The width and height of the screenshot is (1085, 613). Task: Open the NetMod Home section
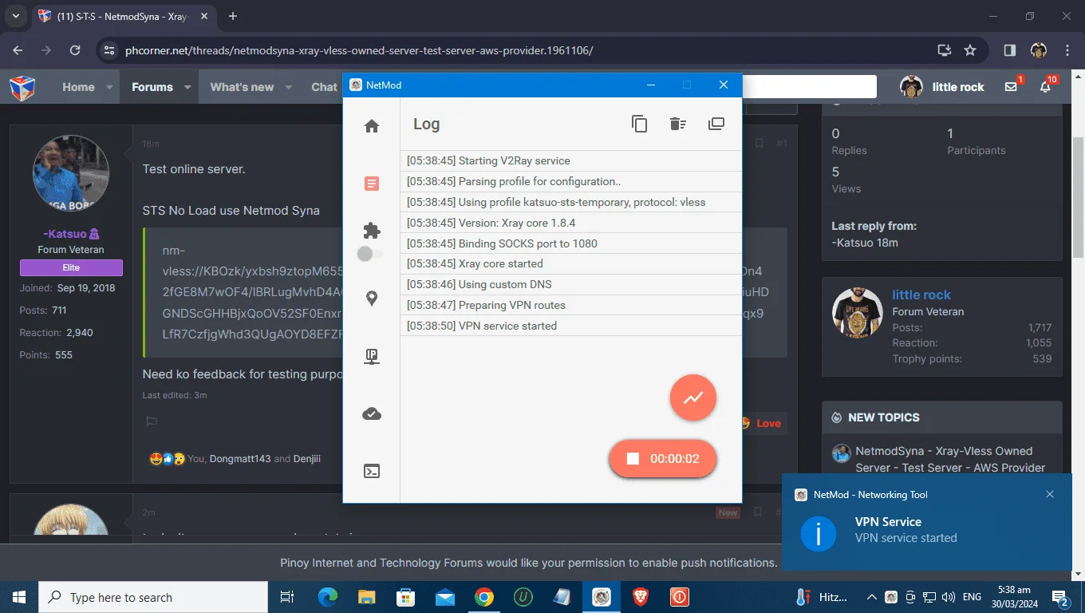point(372,126)
